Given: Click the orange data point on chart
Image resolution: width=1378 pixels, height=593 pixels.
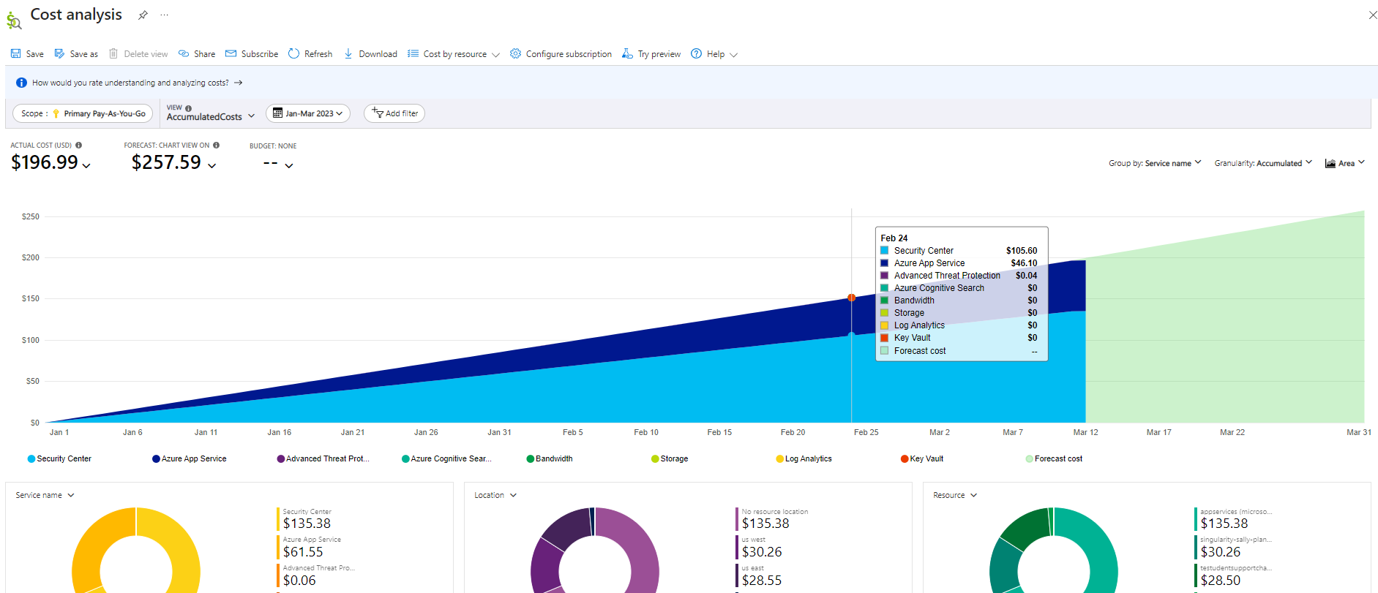Looking at the screenshot, I should pyautogui.click(x=851, y=298).
